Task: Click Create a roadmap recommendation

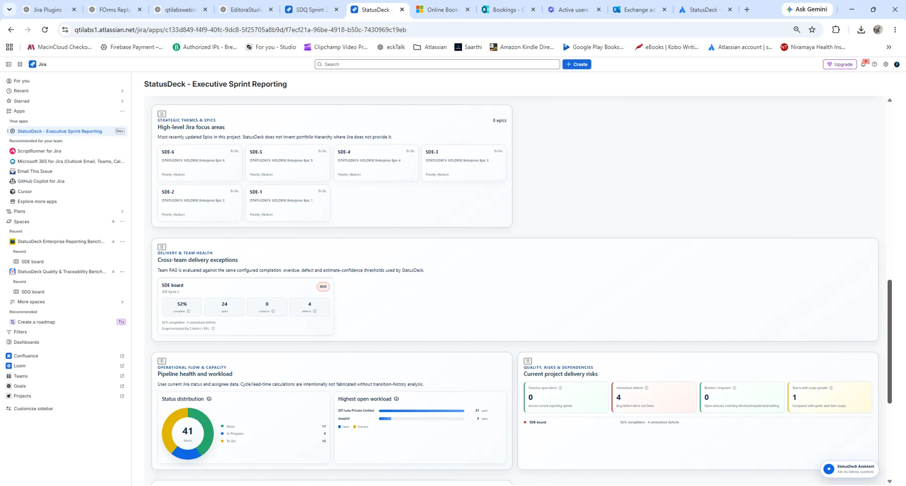Action: click(36, 322)
